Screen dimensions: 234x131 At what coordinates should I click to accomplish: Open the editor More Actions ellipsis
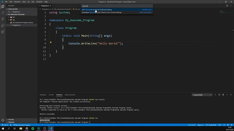pyautogui.click(x=231, y=6)
